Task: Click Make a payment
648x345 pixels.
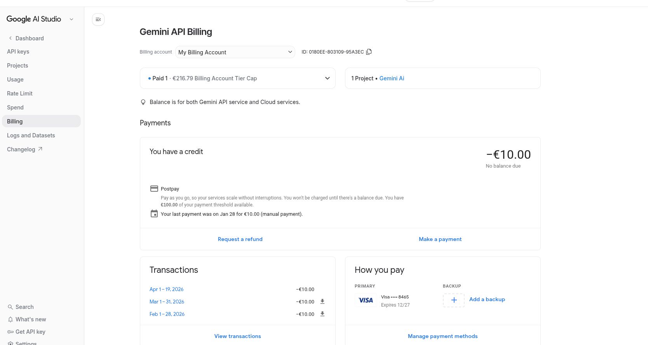Action: pos(440,239)
